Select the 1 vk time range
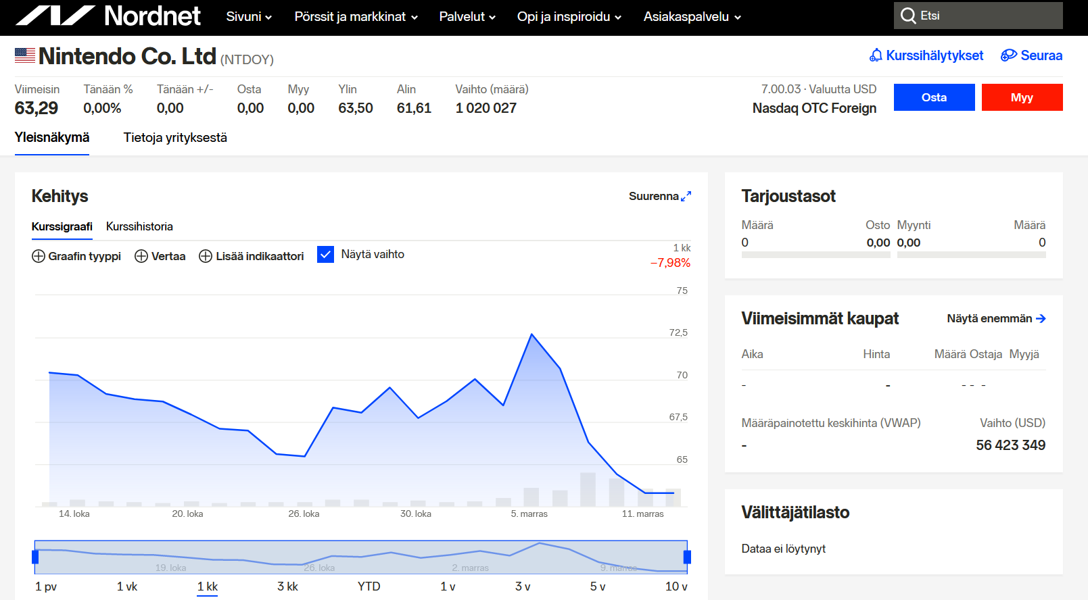The width and height of the screenshot is (1088, 600). [x=126, y=586]
